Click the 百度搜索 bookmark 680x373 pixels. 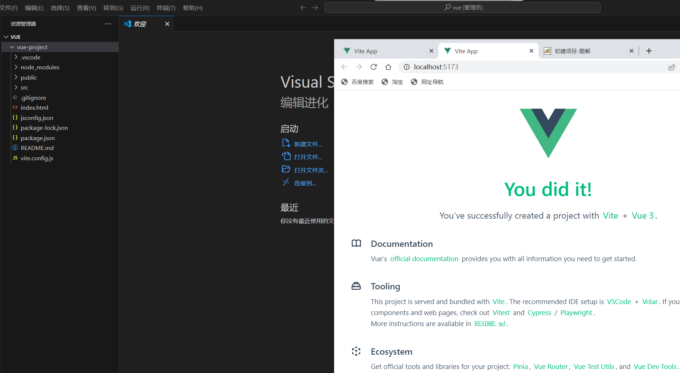coord(357,82)
